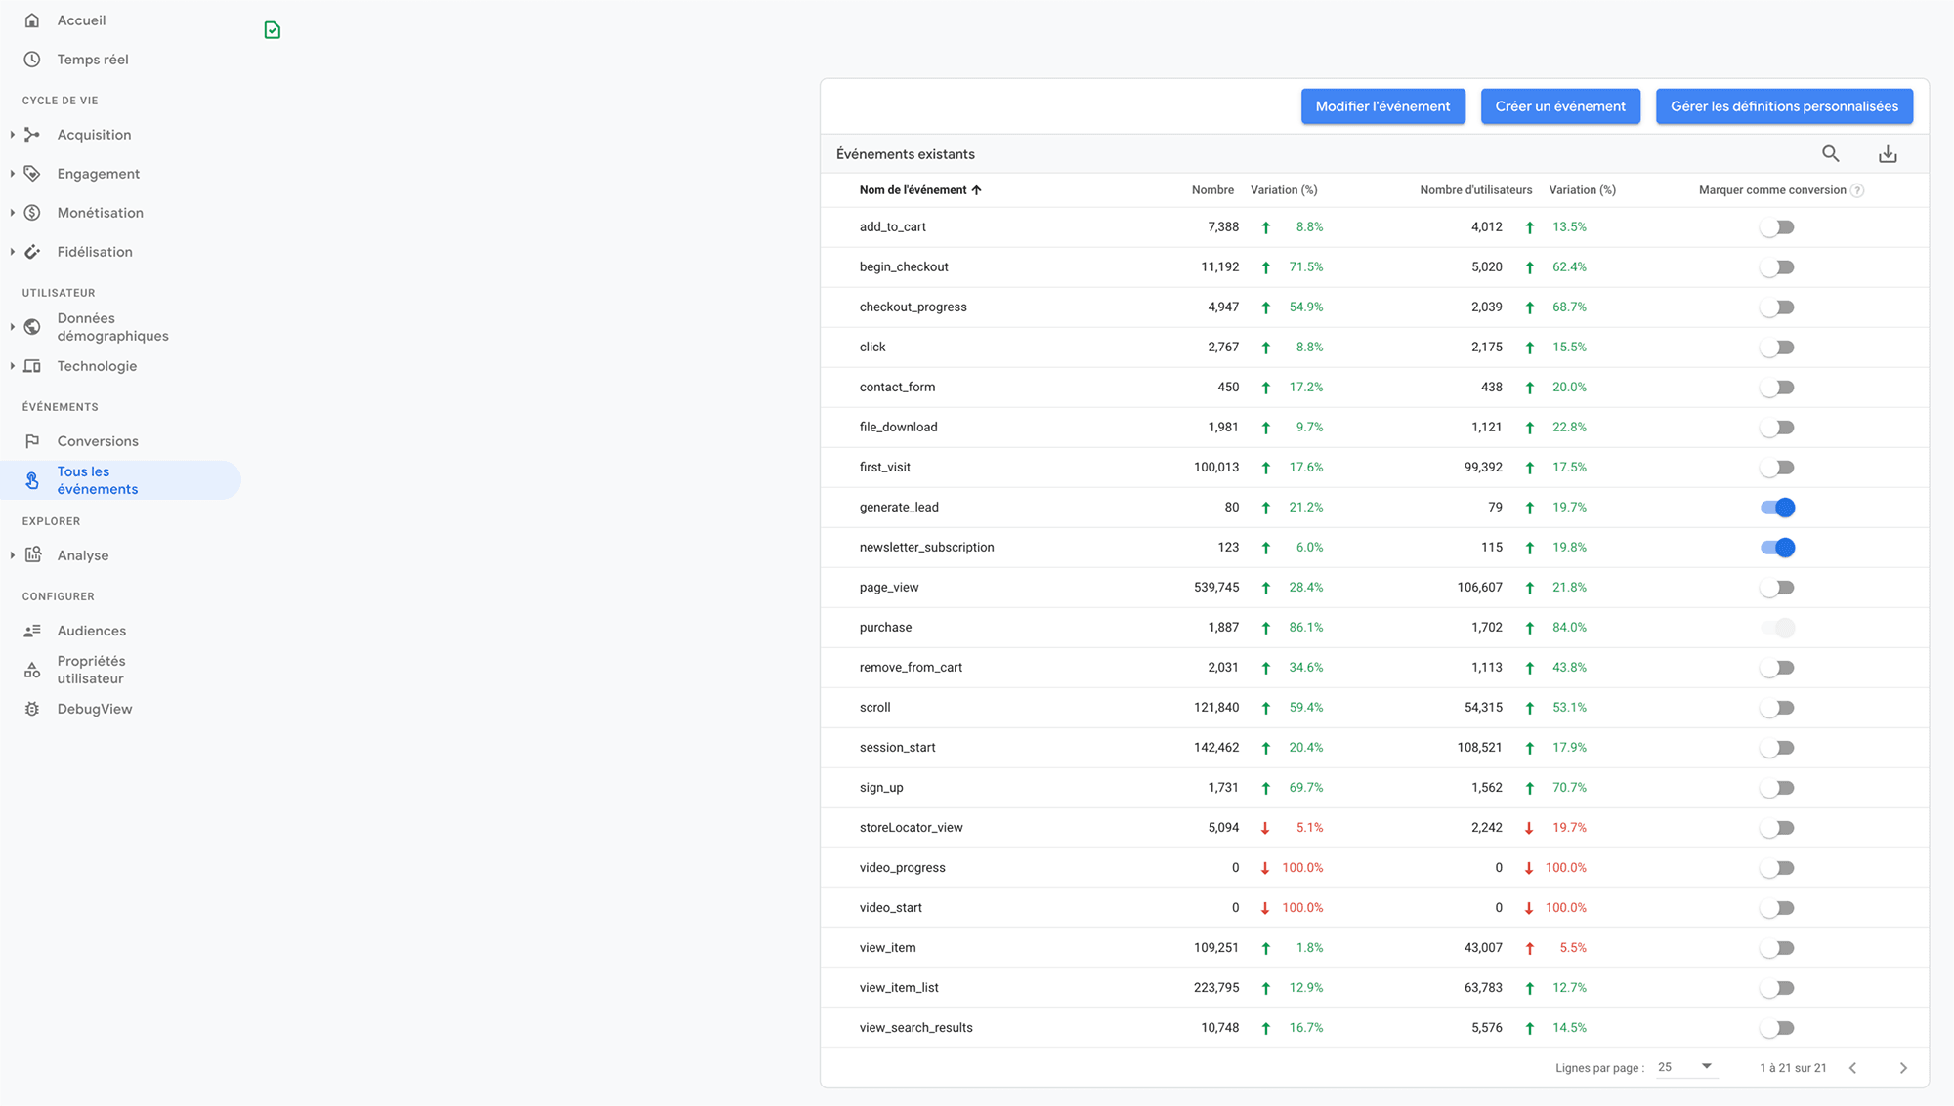Enable conversion for view_search_results

1777,1028
